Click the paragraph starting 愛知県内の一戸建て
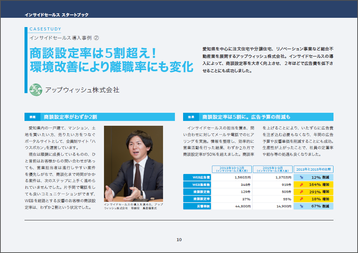The height and width of the screenshot is (253, 358). pos(60,138)
